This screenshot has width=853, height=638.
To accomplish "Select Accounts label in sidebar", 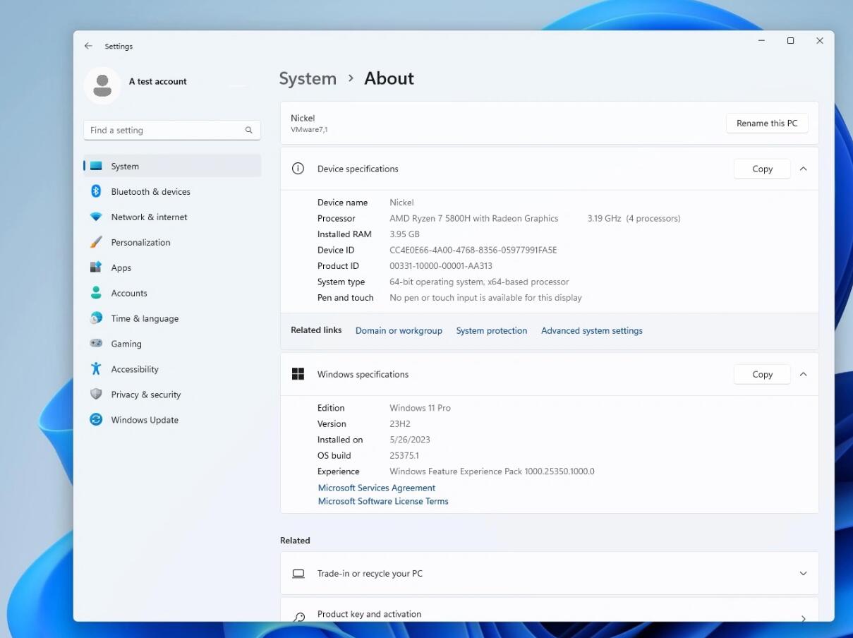I will (x=129, y=293).
